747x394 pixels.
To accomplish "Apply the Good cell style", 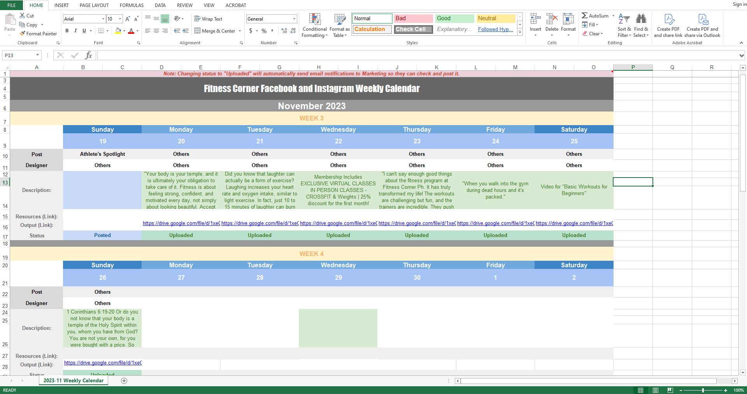I will pyautogui.click(x=454, y=18).
